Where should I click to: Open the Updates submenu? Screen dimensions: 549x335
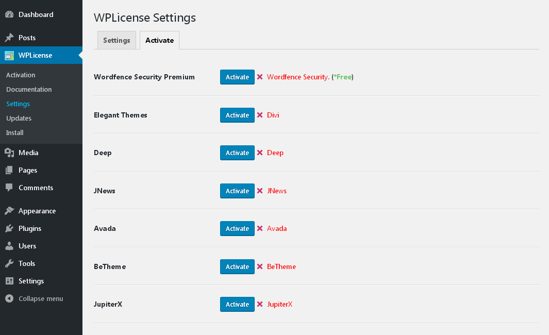click(x=19, y=119)
